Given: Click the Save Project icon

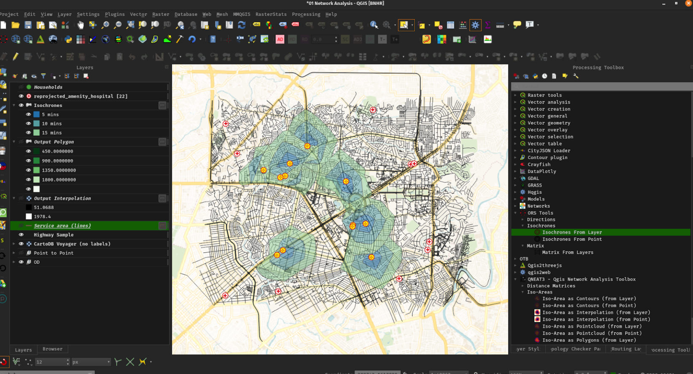Looking at the screenshot, I should point(28,25).
